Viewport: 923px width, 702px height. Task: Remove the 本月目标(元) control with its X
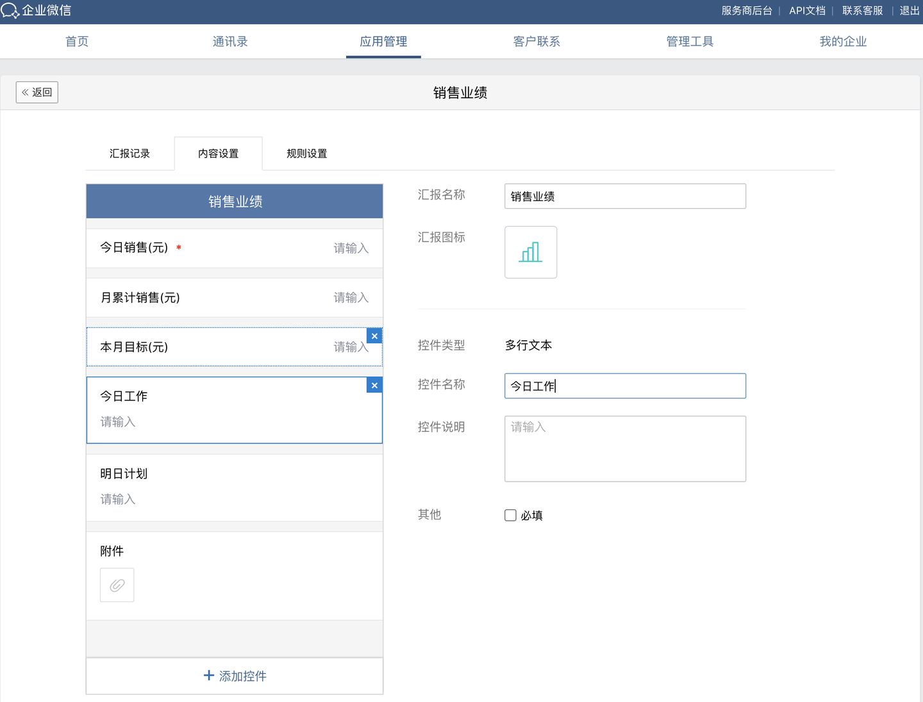pyautogui.click(x=374, y=336)
